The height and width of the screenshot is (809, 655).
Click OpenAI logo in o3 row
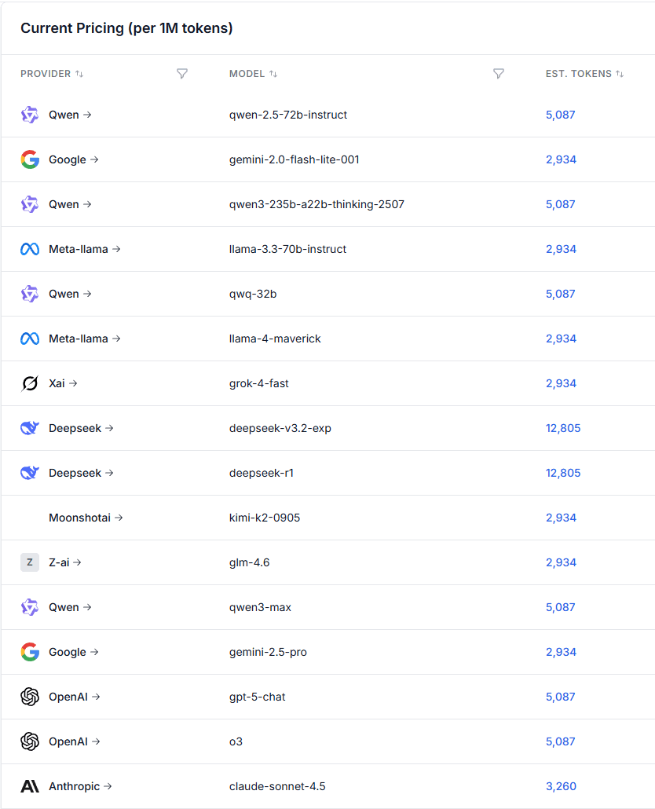click(x=30, y=741)
